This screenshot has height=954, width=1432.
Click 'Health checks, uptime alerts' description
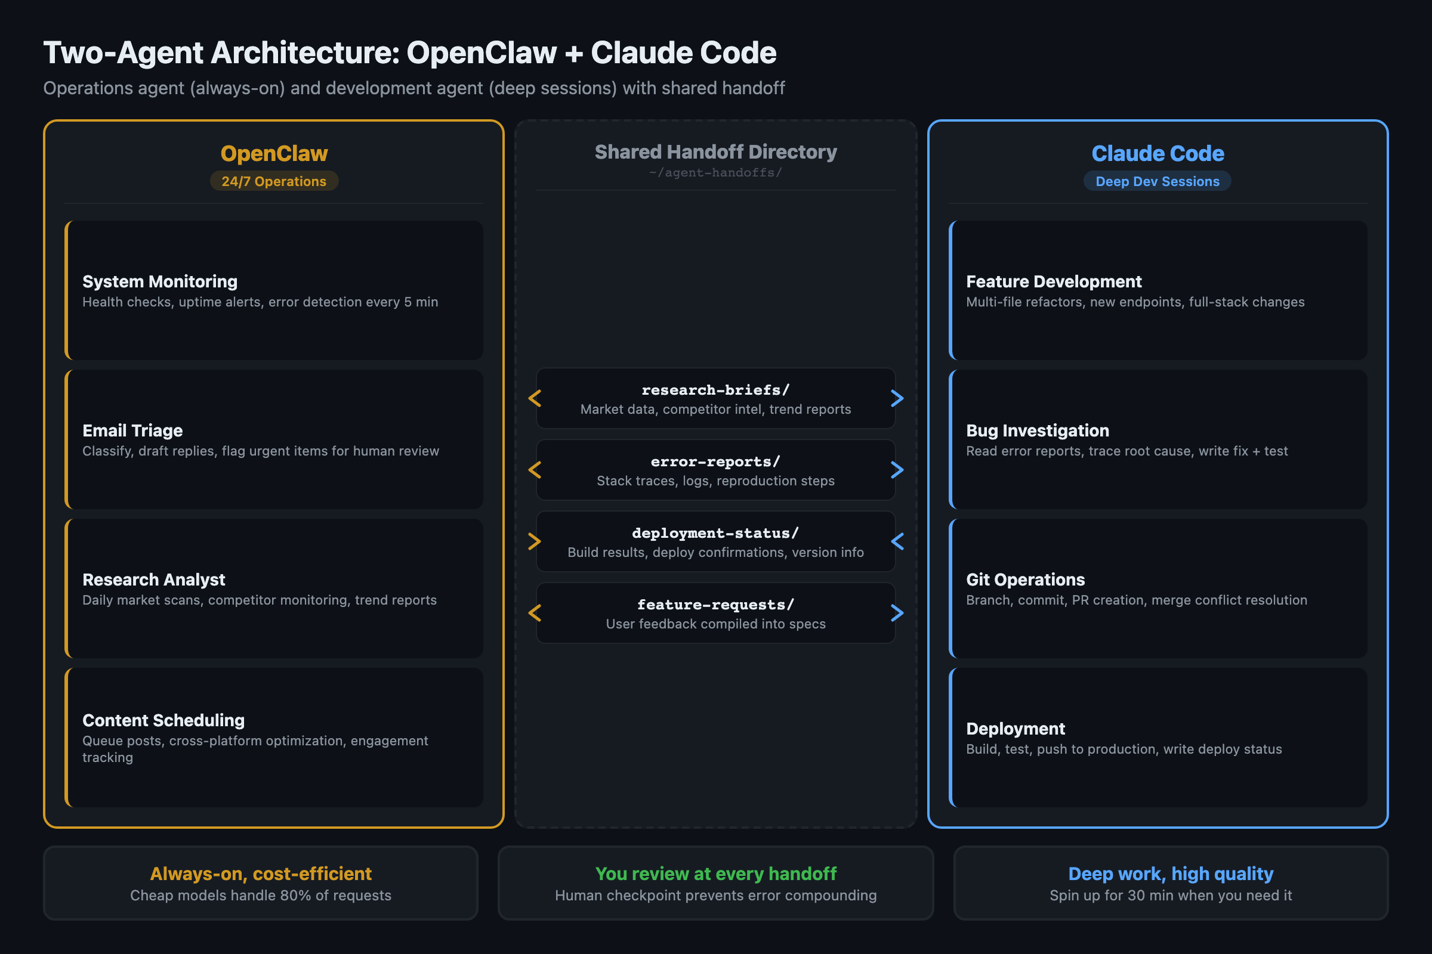(260, 302)
